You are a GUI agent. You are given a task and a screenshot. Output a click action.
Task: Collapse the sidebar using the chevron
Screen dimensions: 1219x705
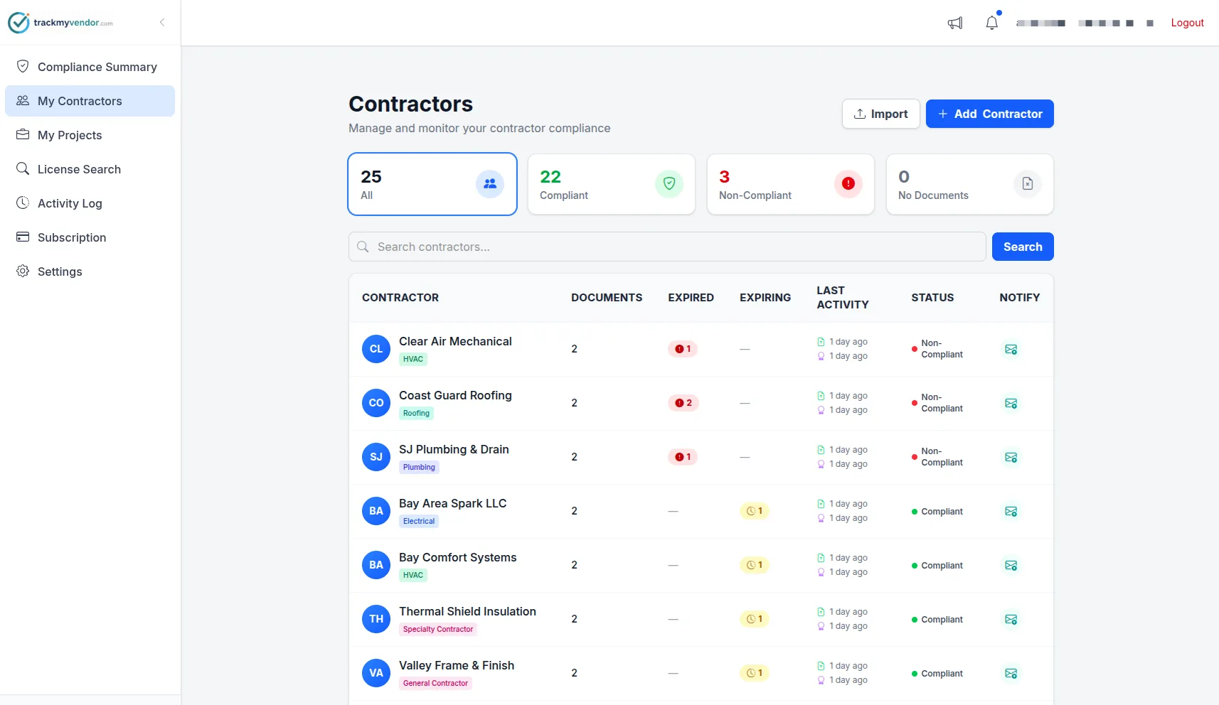[x=161, y=22]
